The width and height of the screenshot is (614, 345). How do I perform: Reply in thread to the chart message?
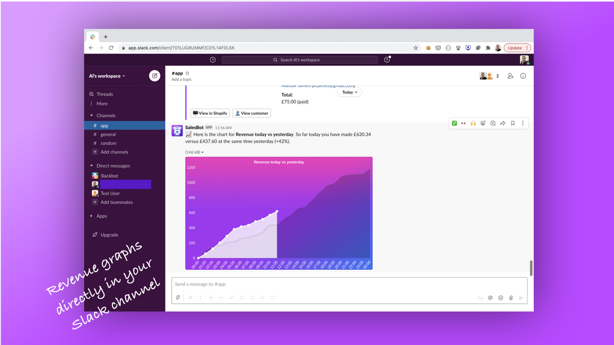[493, 123]
